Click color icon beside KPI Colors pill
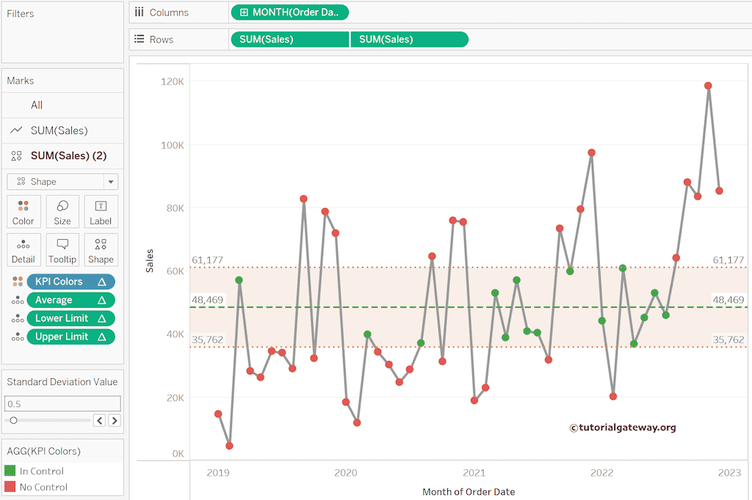This screenshot has height=500, width=752. (x=17, y=282)
